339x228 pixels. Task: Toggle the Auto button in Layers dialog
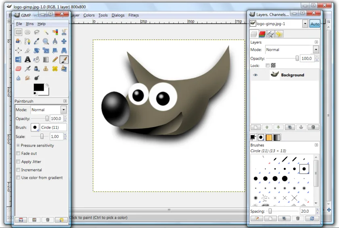tap(315, 24)
